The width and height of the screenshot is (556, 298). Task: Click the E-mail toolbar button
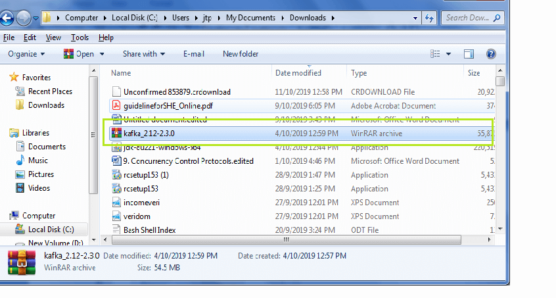[195, 54]
